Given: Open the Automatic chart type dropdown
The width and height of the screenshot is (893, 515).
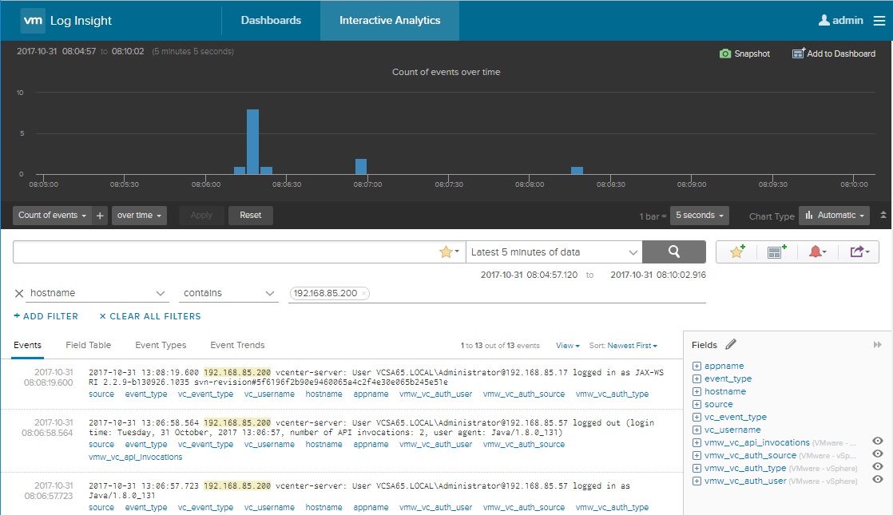Looking at the screenshot, I should click(x=834, y=215).
